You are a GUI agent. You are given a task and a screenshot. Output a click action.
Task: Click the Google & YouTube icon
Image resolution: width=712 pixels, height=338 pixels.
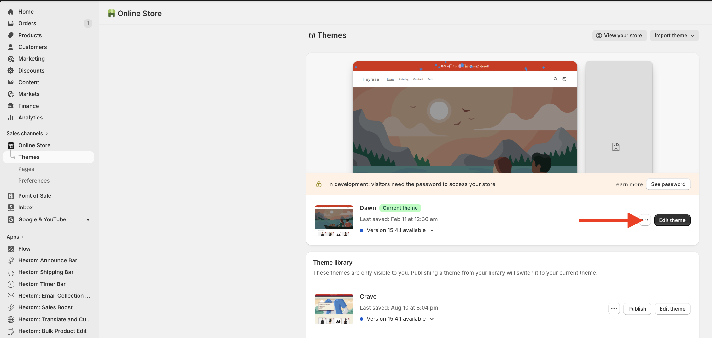pos(11,219)
